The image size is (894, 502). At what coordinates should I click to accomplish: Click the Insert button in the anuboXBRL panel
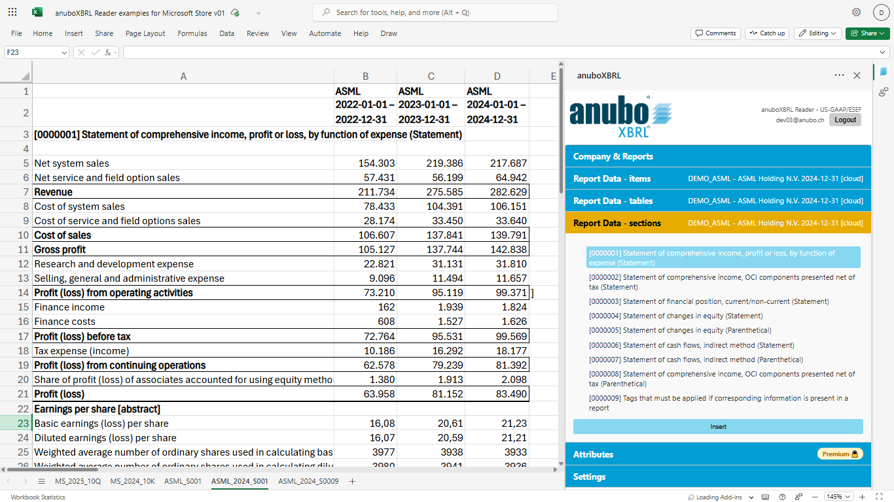(718, 426)
